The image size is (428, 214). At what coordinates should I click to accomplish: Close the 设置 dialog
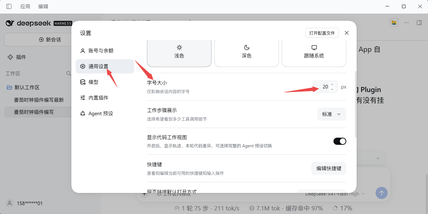[x=347, y=33]
